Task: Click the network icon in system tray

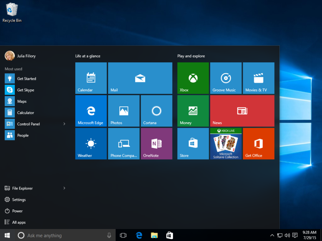Action: pyautogui.click(x=280, y=235)
